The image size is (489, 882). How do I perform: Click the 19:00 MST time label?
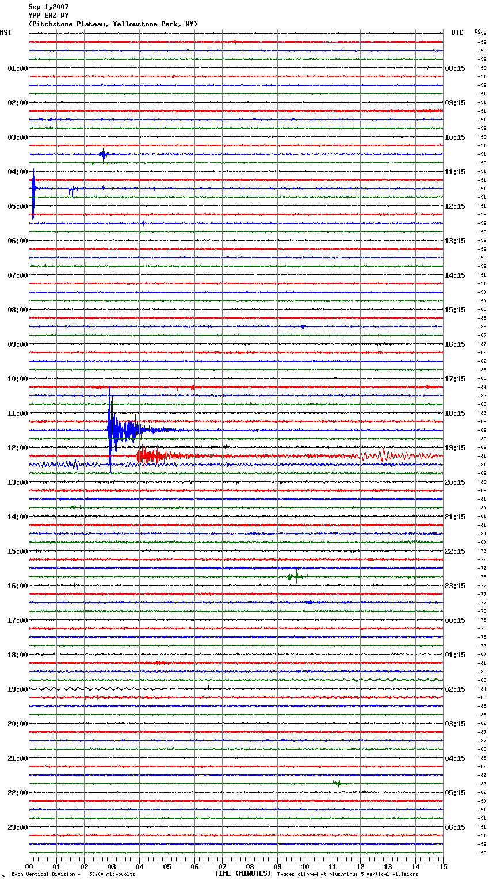[18, 689]
